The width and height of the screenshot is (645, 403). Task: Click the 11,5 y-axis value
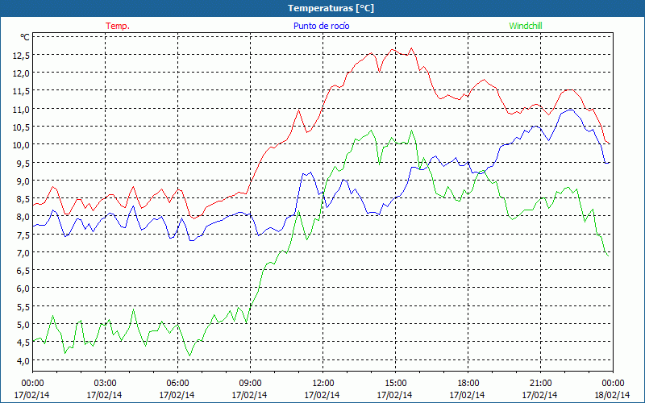(x=21, y=91)
